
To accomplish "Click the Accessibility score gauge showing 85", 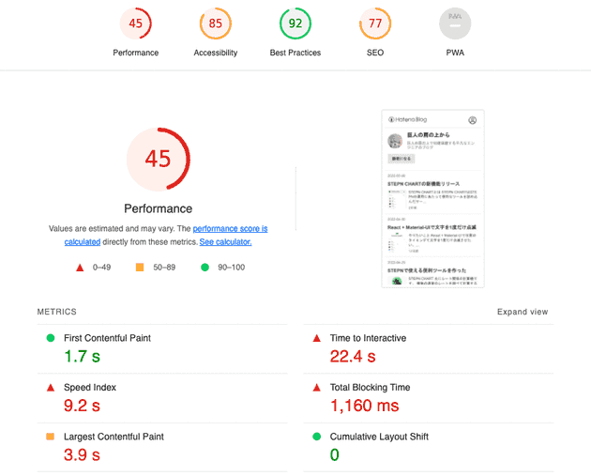I will [216, 23].
